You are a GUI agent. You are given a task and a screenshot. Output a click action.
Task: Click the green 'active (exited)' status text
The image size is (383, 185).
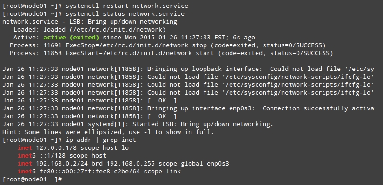pos(71,37)
